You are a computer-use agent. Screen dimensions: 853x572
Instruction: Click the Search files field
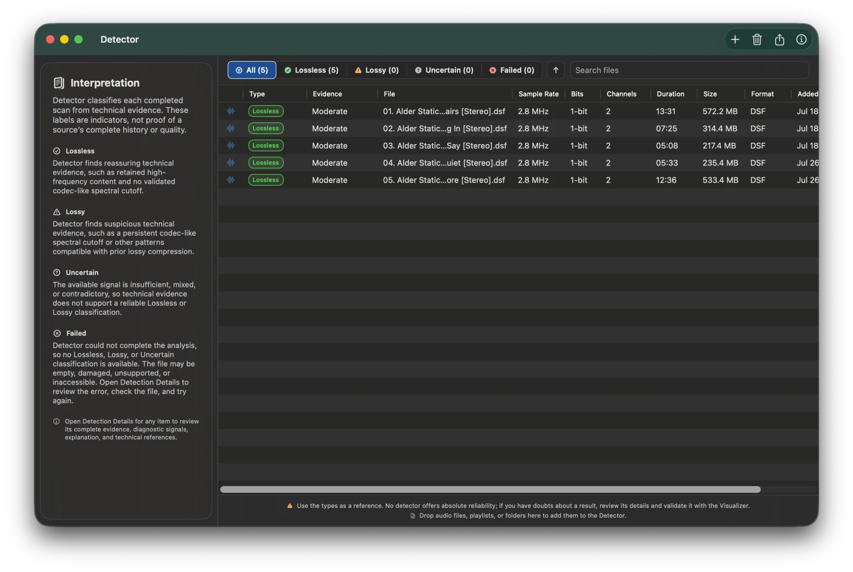(x=689, y=70)
